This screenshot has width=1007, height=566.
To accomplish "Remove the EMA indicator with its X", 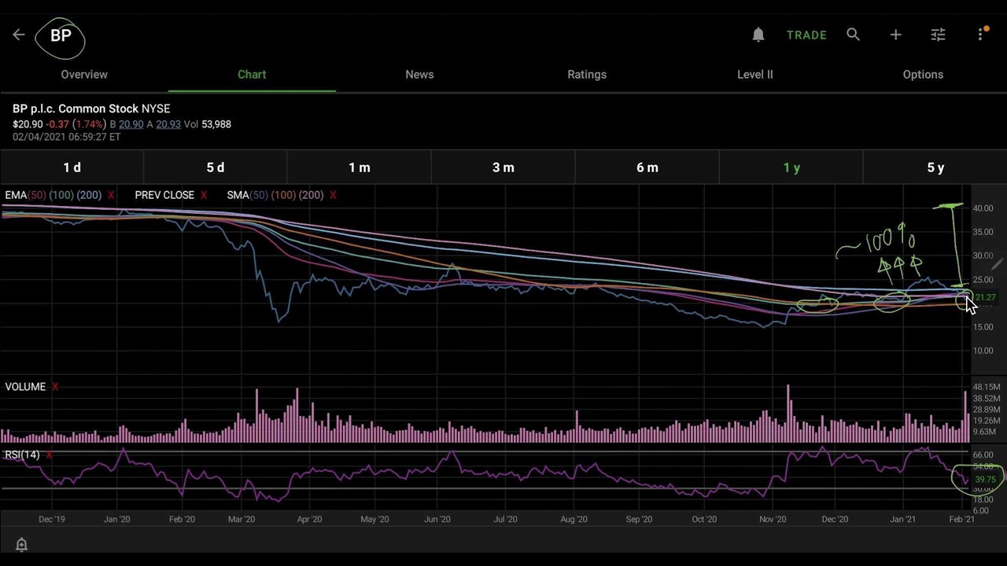I will (x=111, y=195).
